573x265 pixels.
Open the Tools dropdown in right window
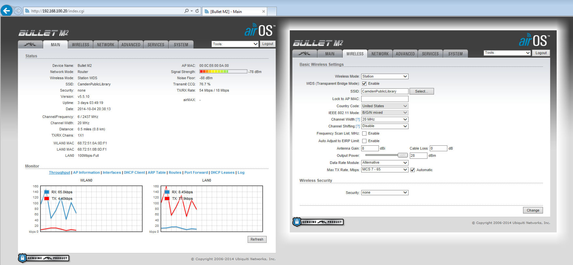tap(507, 53)
